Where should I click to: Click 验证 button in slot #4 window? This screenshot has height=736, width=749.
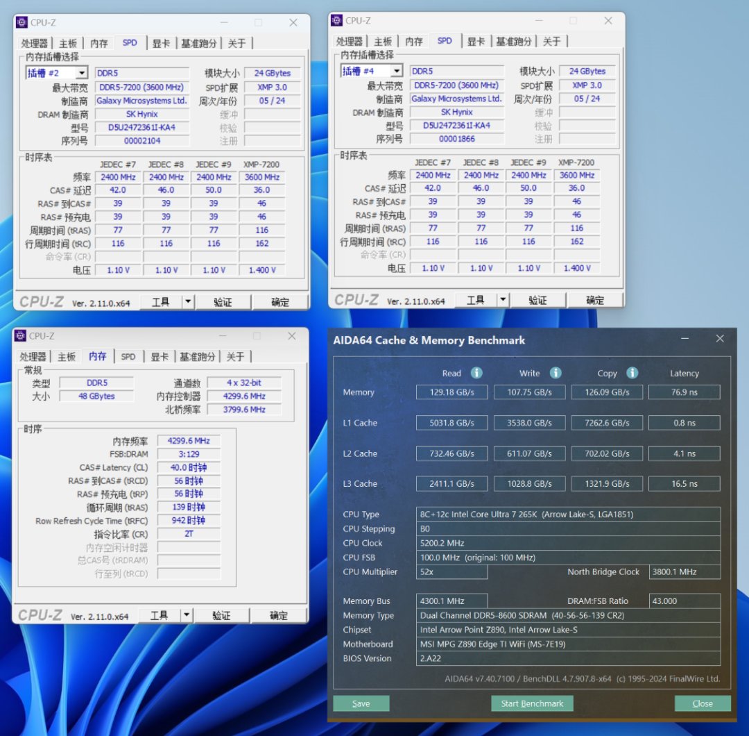(x=537, y=300)
